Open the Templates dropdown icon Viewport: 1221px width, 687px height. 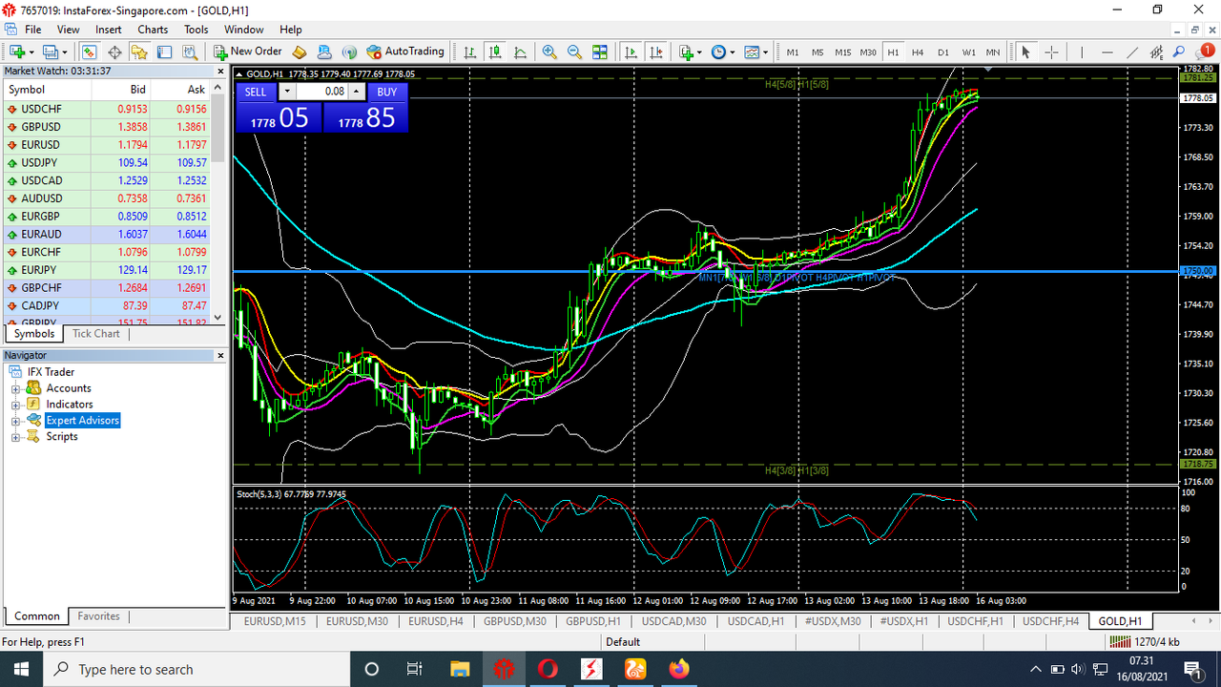(x=756, y=52)
